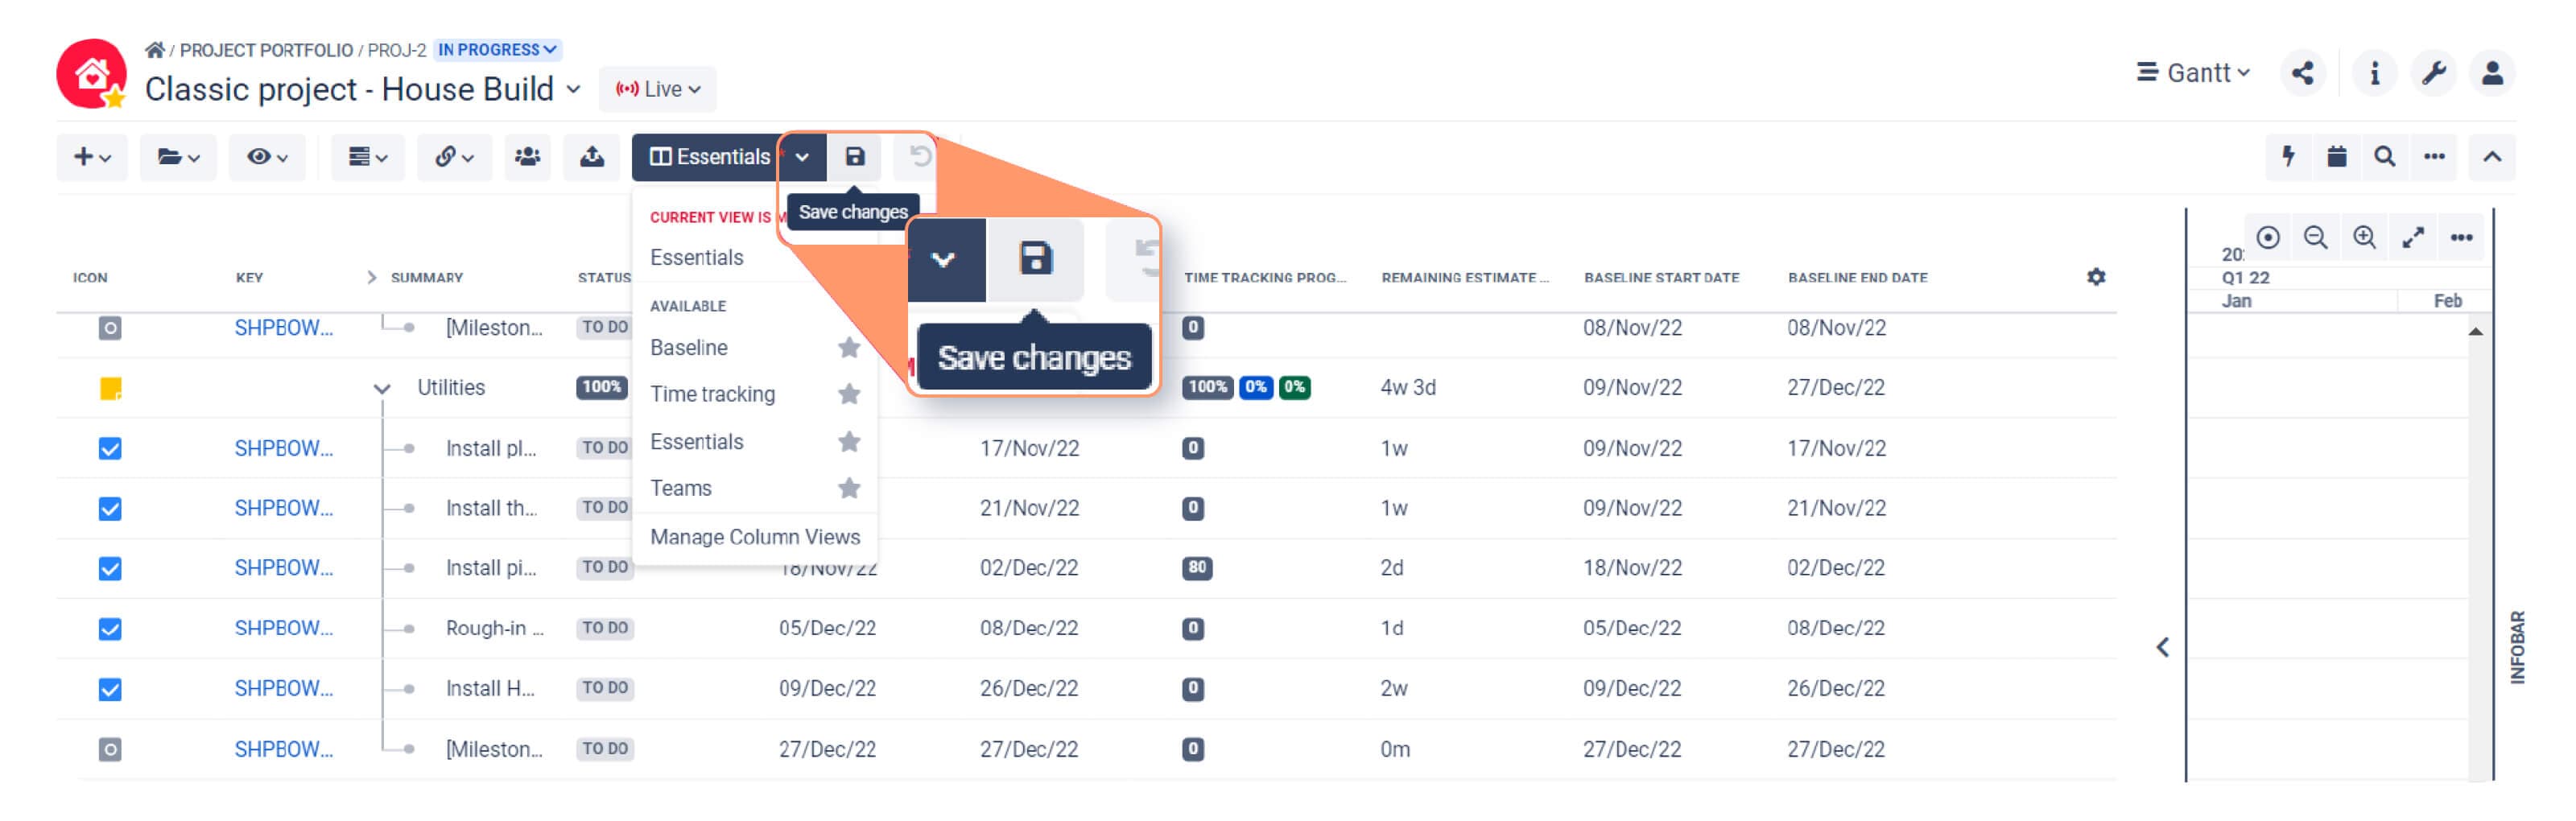
Task: Click the Gantt fullscreen expand arrows
Action: point(2413,238)
